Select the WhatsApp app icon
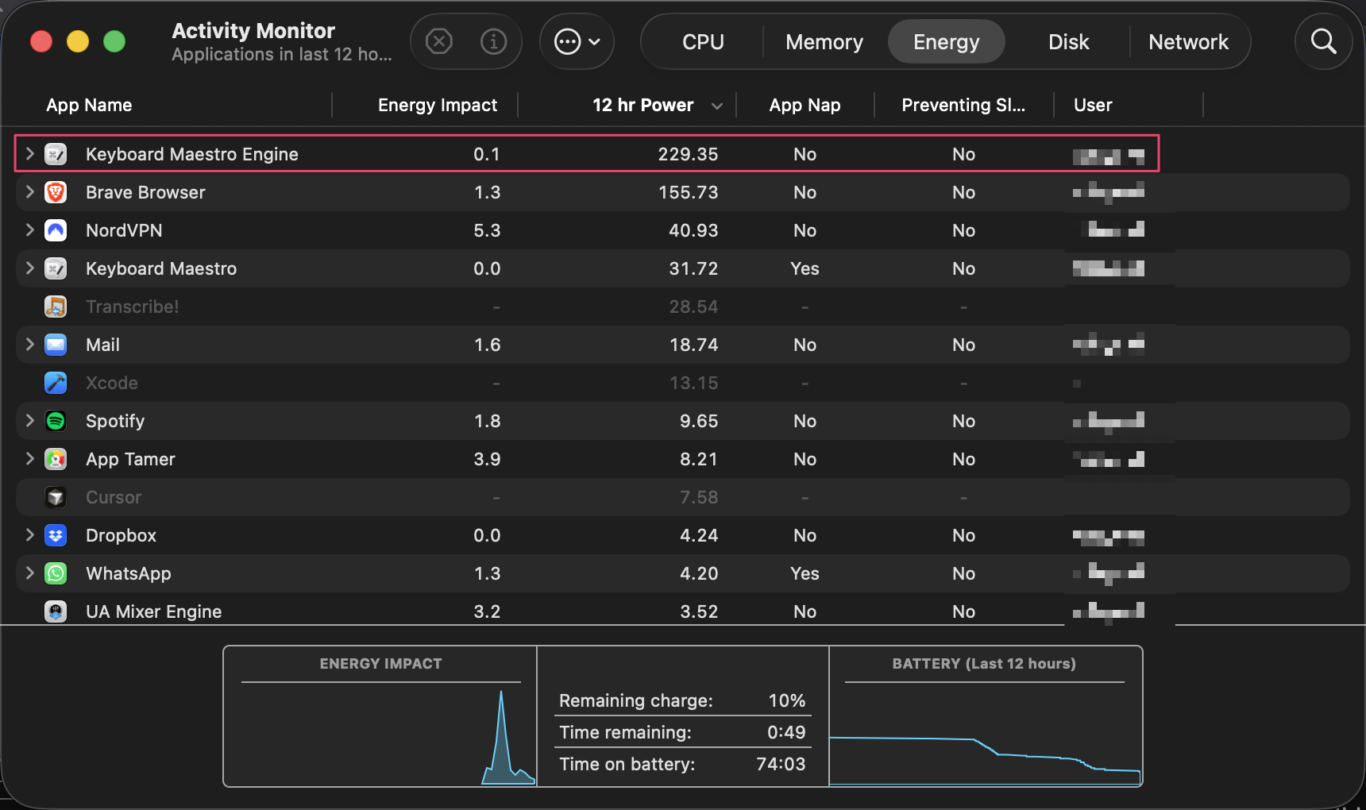Image resolution: width=1366 pixels, height=810 pixels. 56,573
